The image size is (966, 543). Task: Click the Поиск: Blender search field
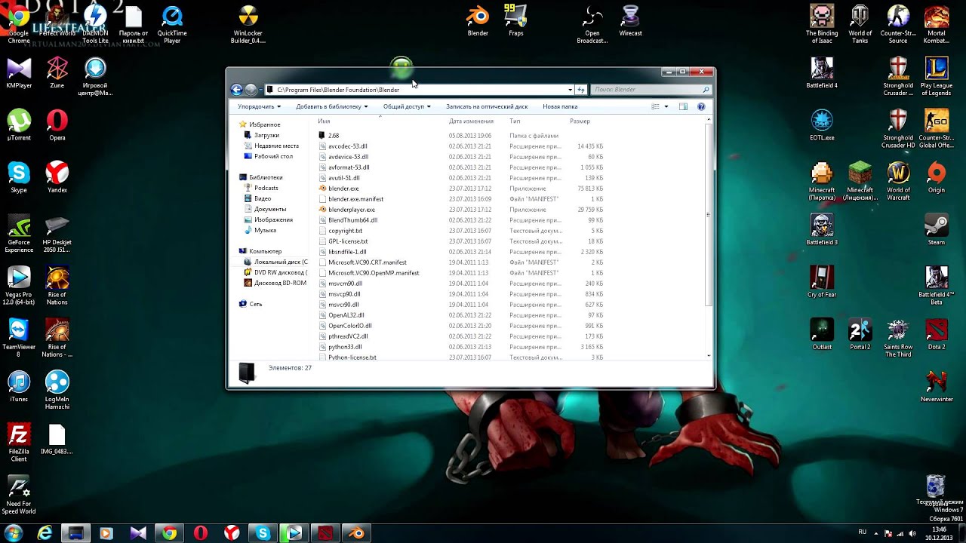pyautogui.click(x=650, y=90)
